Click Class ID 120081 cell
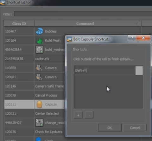This screenshot has width=152, height=141. coord(19,77)
